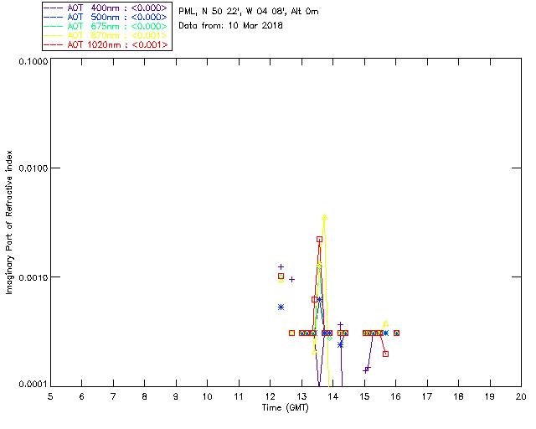Image resolution: width=536 pixels, height=429 pixels.
Task: Click the green diamond marker just below the flat line
Action: (329, 339)
